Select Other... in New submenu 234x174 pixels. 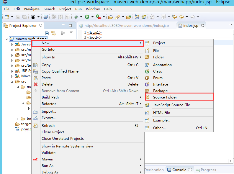(x=178, y=128)
